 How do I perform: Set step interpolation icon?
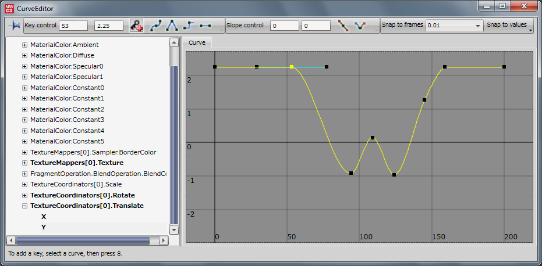[189, 26]
